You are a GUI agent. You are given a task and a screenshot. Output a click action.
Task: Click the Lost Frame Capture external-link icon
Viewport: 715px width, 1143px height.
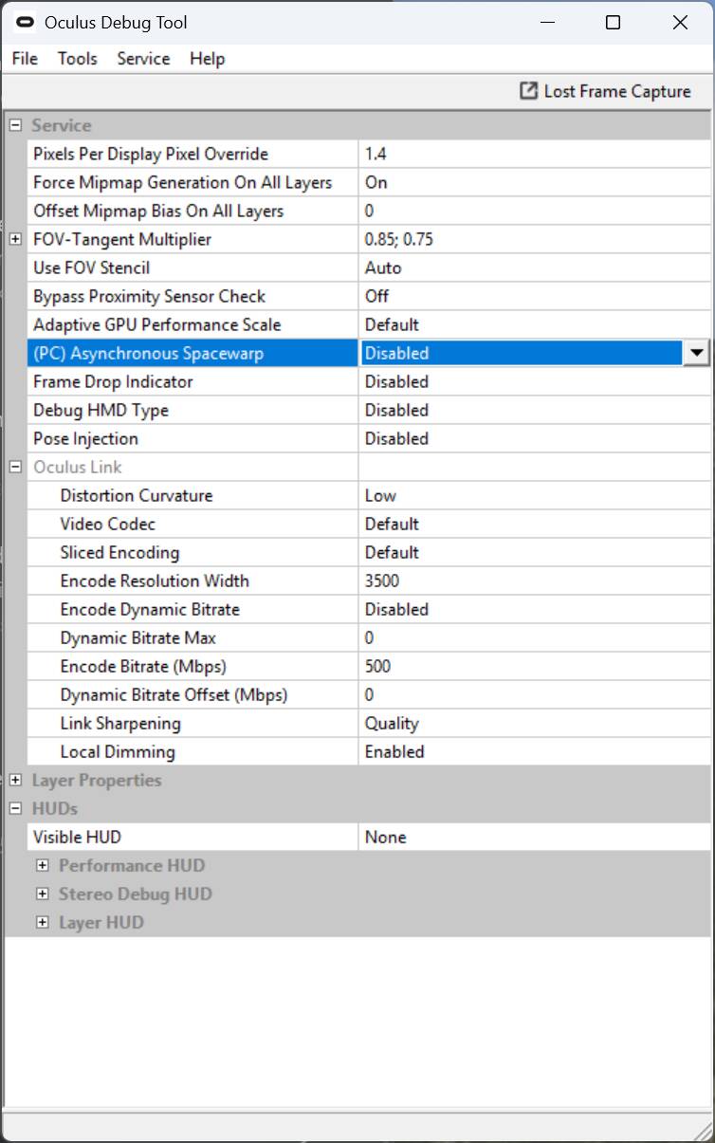click(x=530, y=91)
